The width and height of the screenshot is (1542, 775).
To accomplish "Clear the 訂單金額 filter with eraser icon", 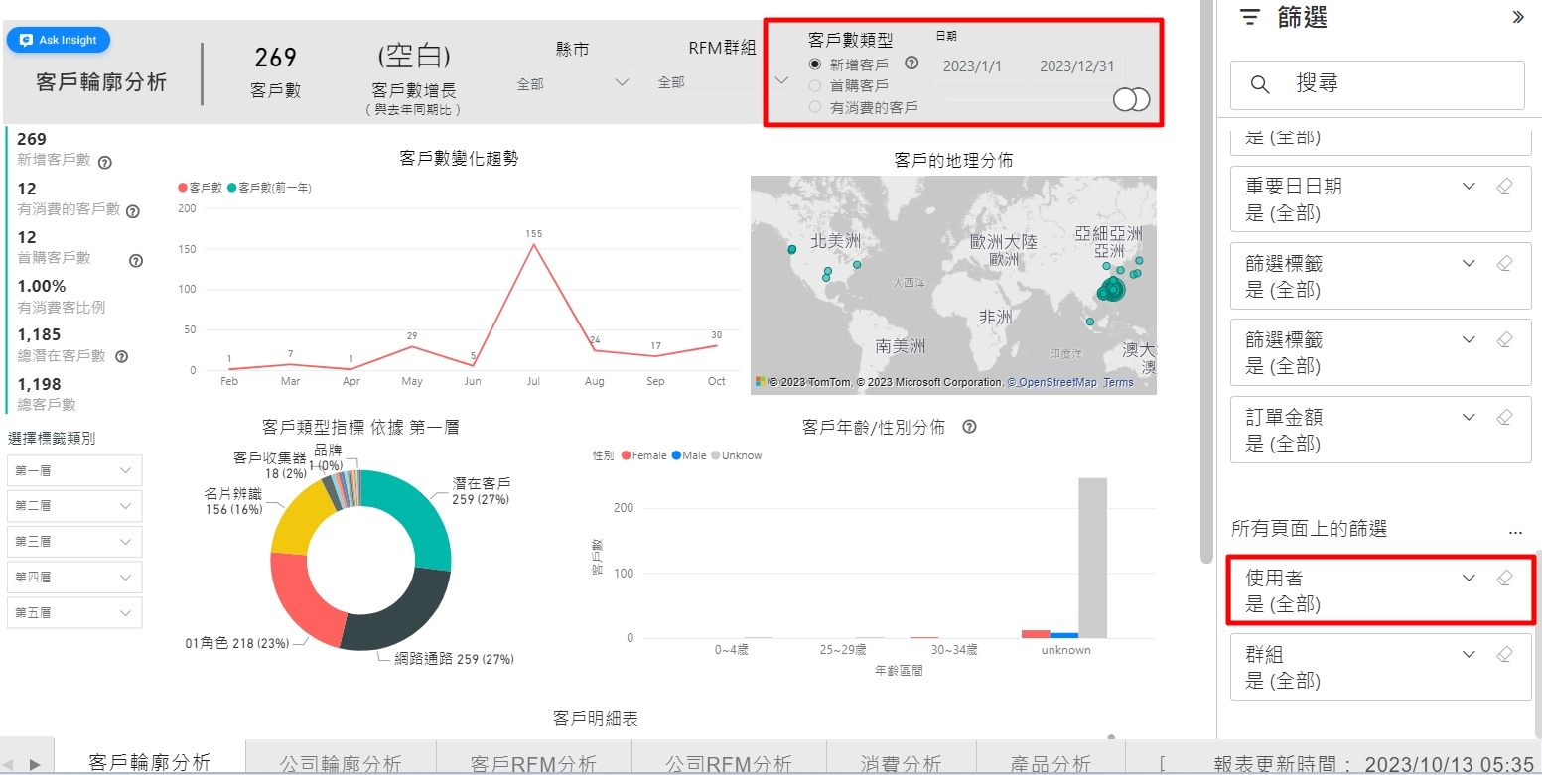I will (1503, 417).
